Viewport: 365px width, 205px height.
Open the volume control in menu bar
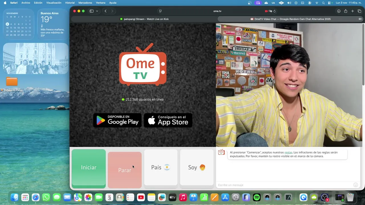coord(289,3)
